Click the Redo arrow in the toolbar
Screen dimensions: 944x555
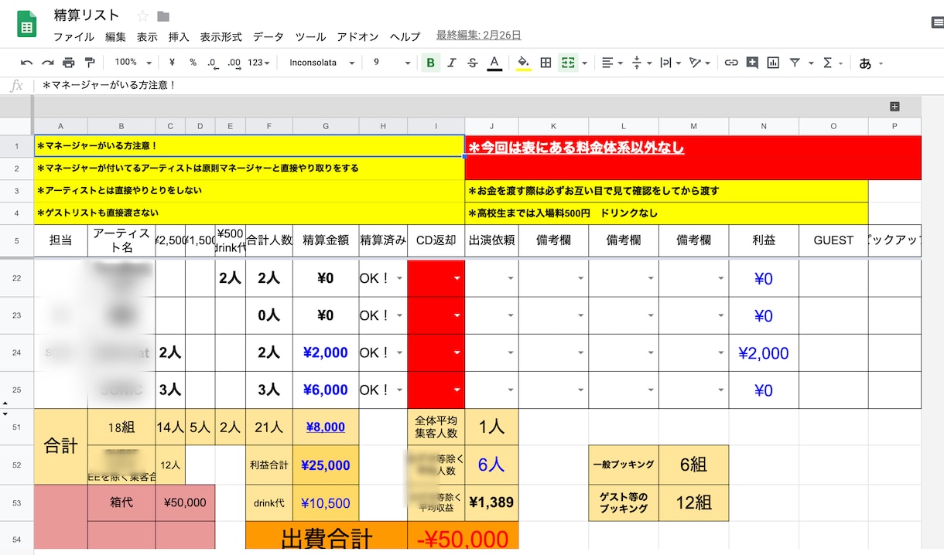(x=48, y=63)
